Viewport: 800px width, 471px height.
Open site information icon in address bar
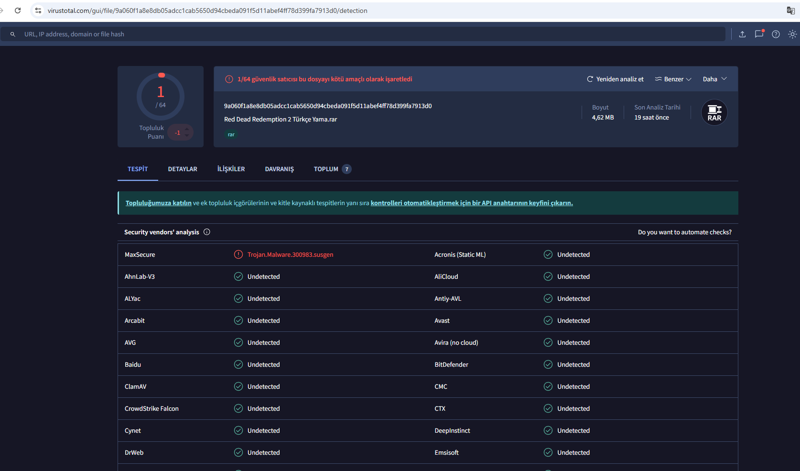click(x=38, y=11)
